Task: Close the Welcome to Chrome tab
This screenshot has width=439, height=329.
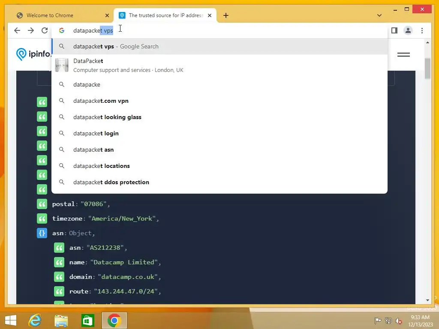Action: pos(107,15)
